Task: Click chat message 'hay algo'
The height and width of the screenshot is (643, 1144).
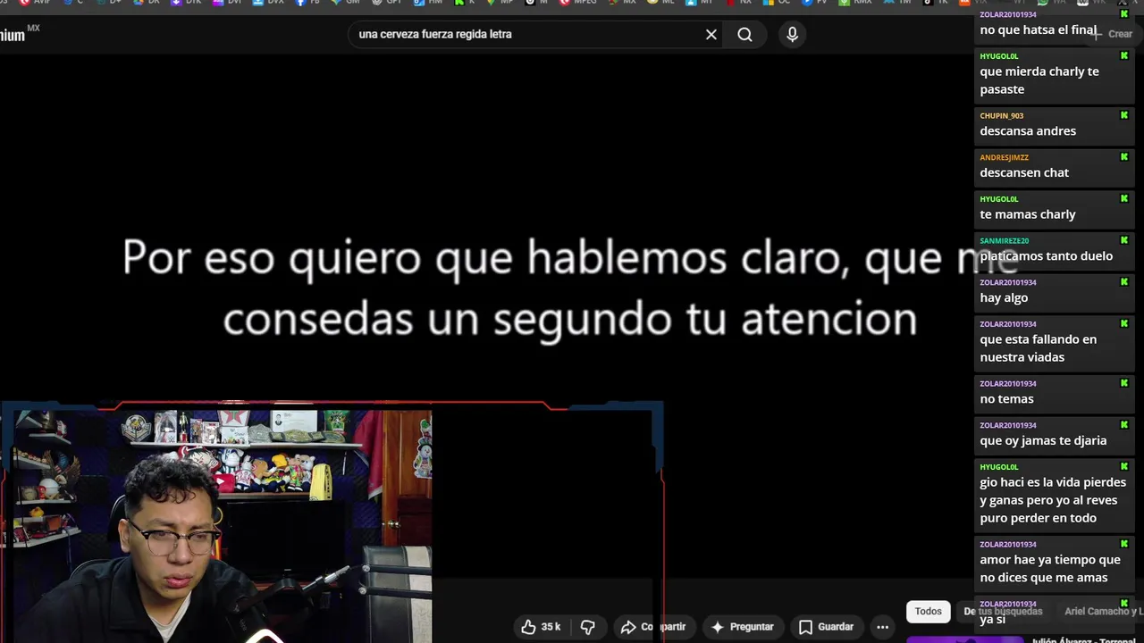Action: pyautogui.click(x=1004, y=298)
